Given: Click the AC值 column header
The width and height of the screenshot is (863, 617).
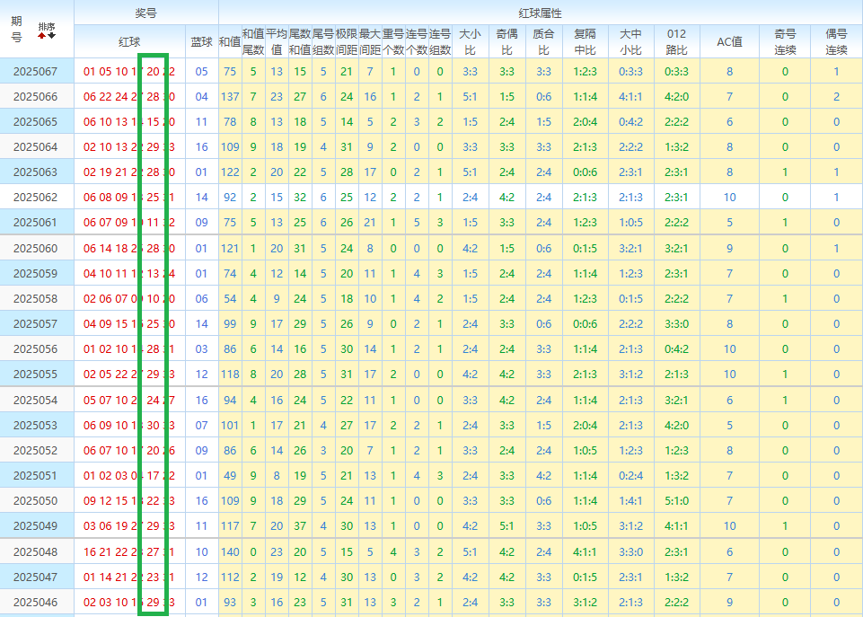Looking at the screenshot, I should click(x=729, y=41).
